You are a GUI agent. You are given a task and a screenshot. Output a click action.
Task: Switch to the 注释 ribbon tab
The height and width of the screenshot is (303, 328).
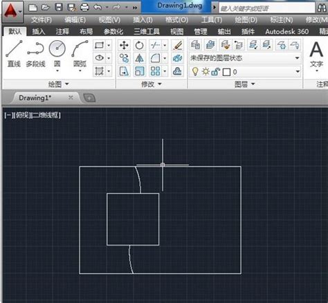[x=62, y=32]
